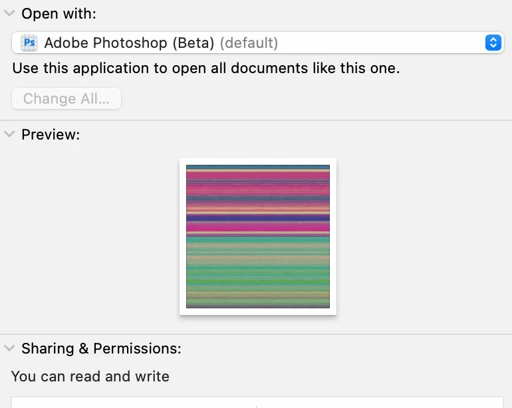Viewport: 512px width, 408px height.
Task: Collapse the Open with section chevron
Action: (9, 13)
